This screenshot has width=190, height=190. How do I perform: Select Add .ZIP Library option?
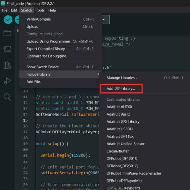click(121, 89)
